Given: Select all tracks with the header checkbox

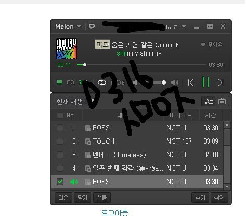Looking at the screenshot, I should click(x=60, y=115).
